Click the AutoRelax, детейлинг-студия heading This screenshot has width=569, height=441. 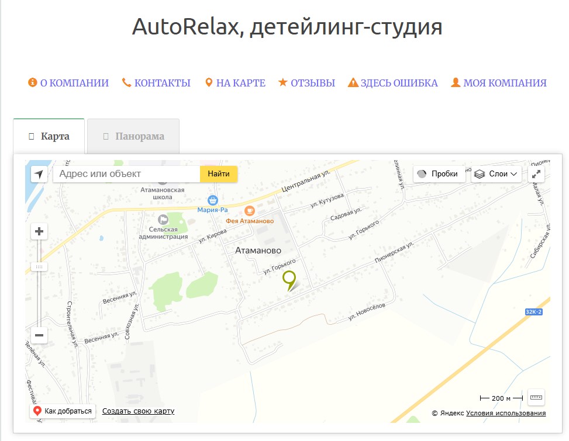coord(287,27)
